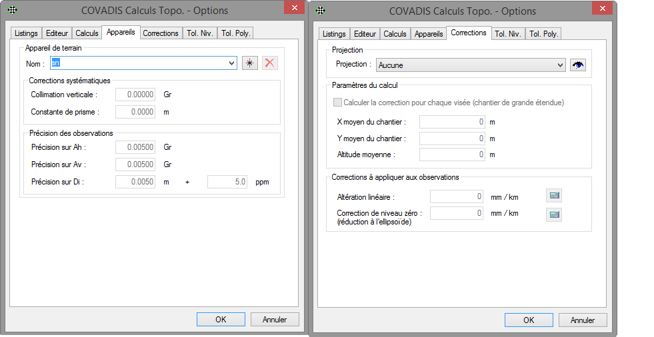Switch to Listings tab in right window
Screen dimensions: 654x337
[334, 34]
